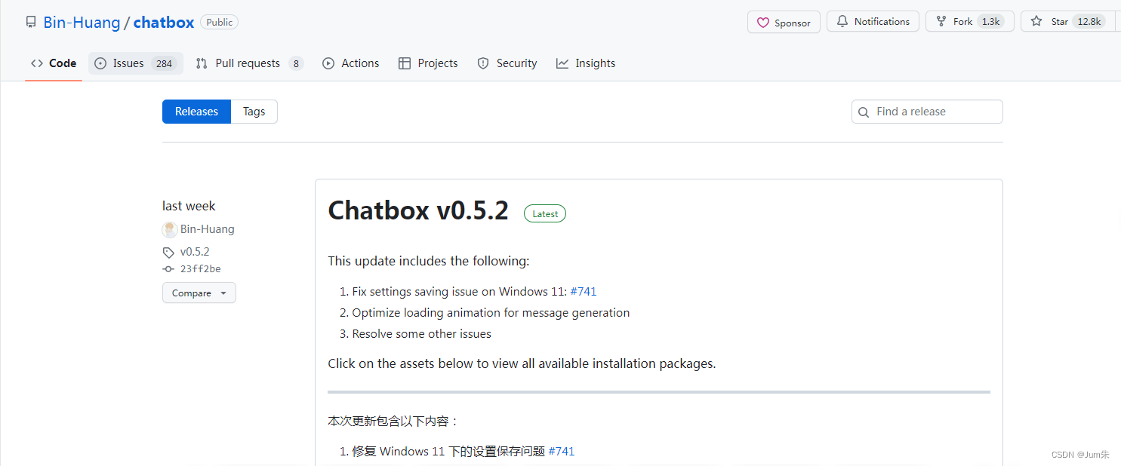1121x466 pixels.
Task: Open the Projects tab
Action: 428,63
